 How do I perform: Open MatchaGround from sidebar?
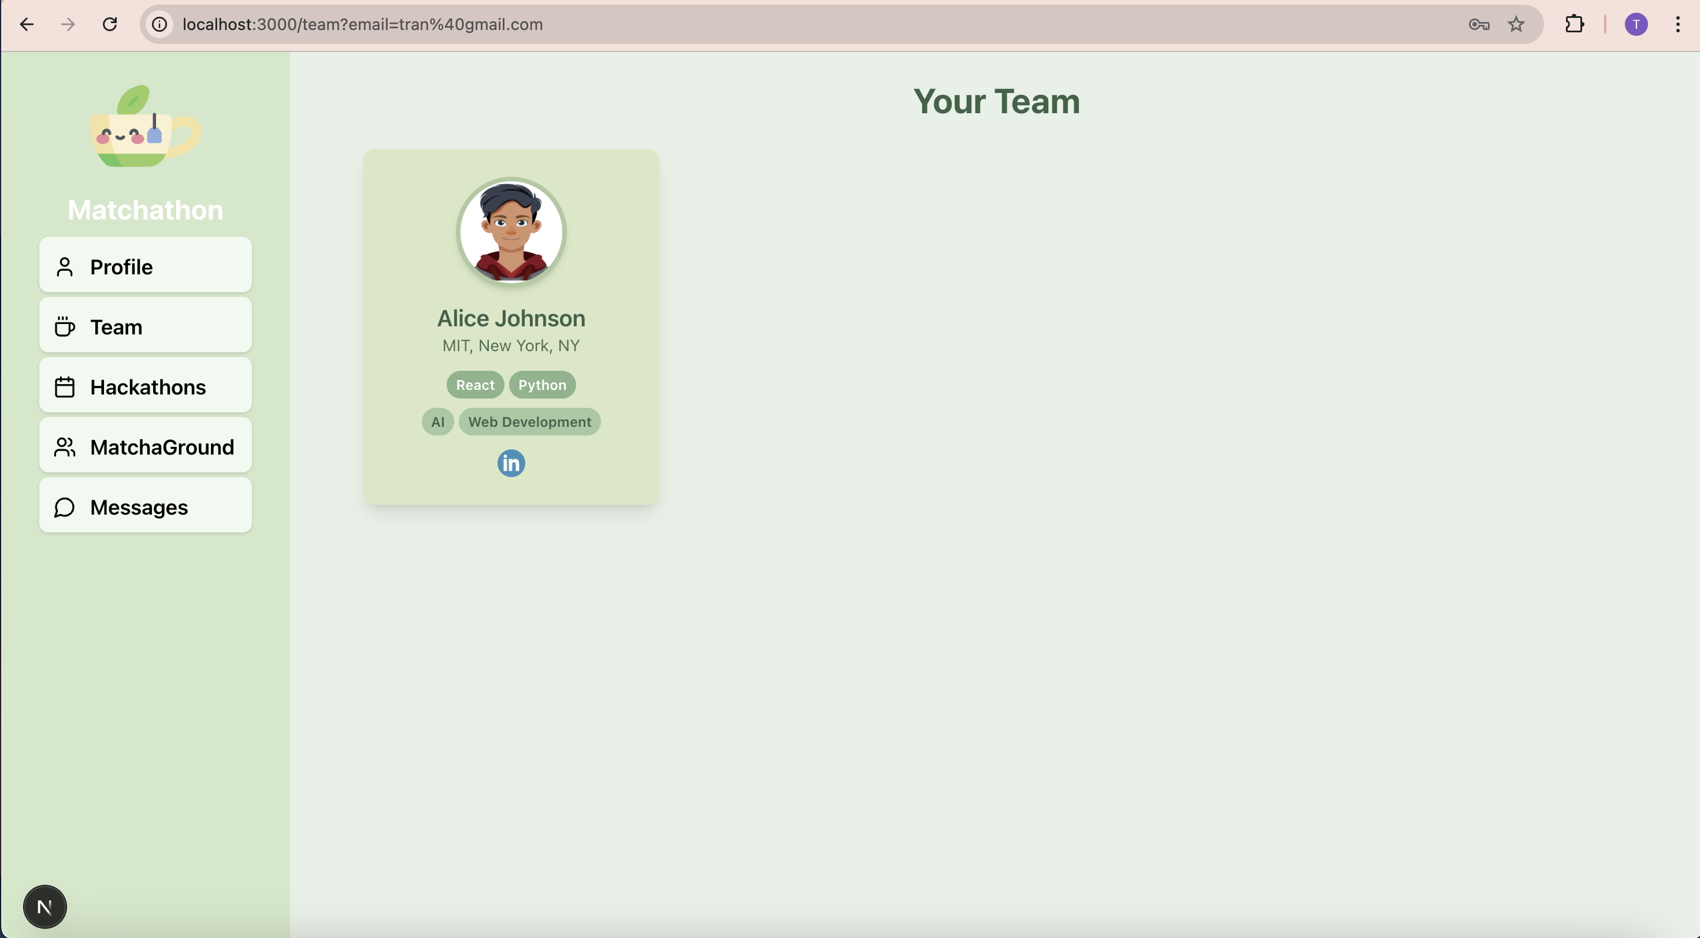[145, 446]
